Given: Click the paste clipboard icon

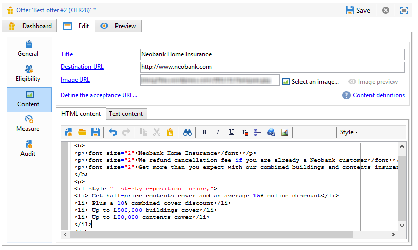Looking at the screenshot, I should pos(170,132).
